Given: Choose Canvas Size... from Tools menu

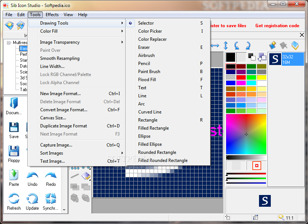Looking at the screenshot, I should coord(77,118).
